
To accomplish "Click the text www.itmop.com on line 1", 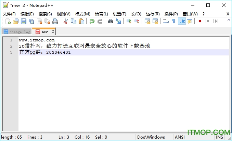I will [37, 40].
